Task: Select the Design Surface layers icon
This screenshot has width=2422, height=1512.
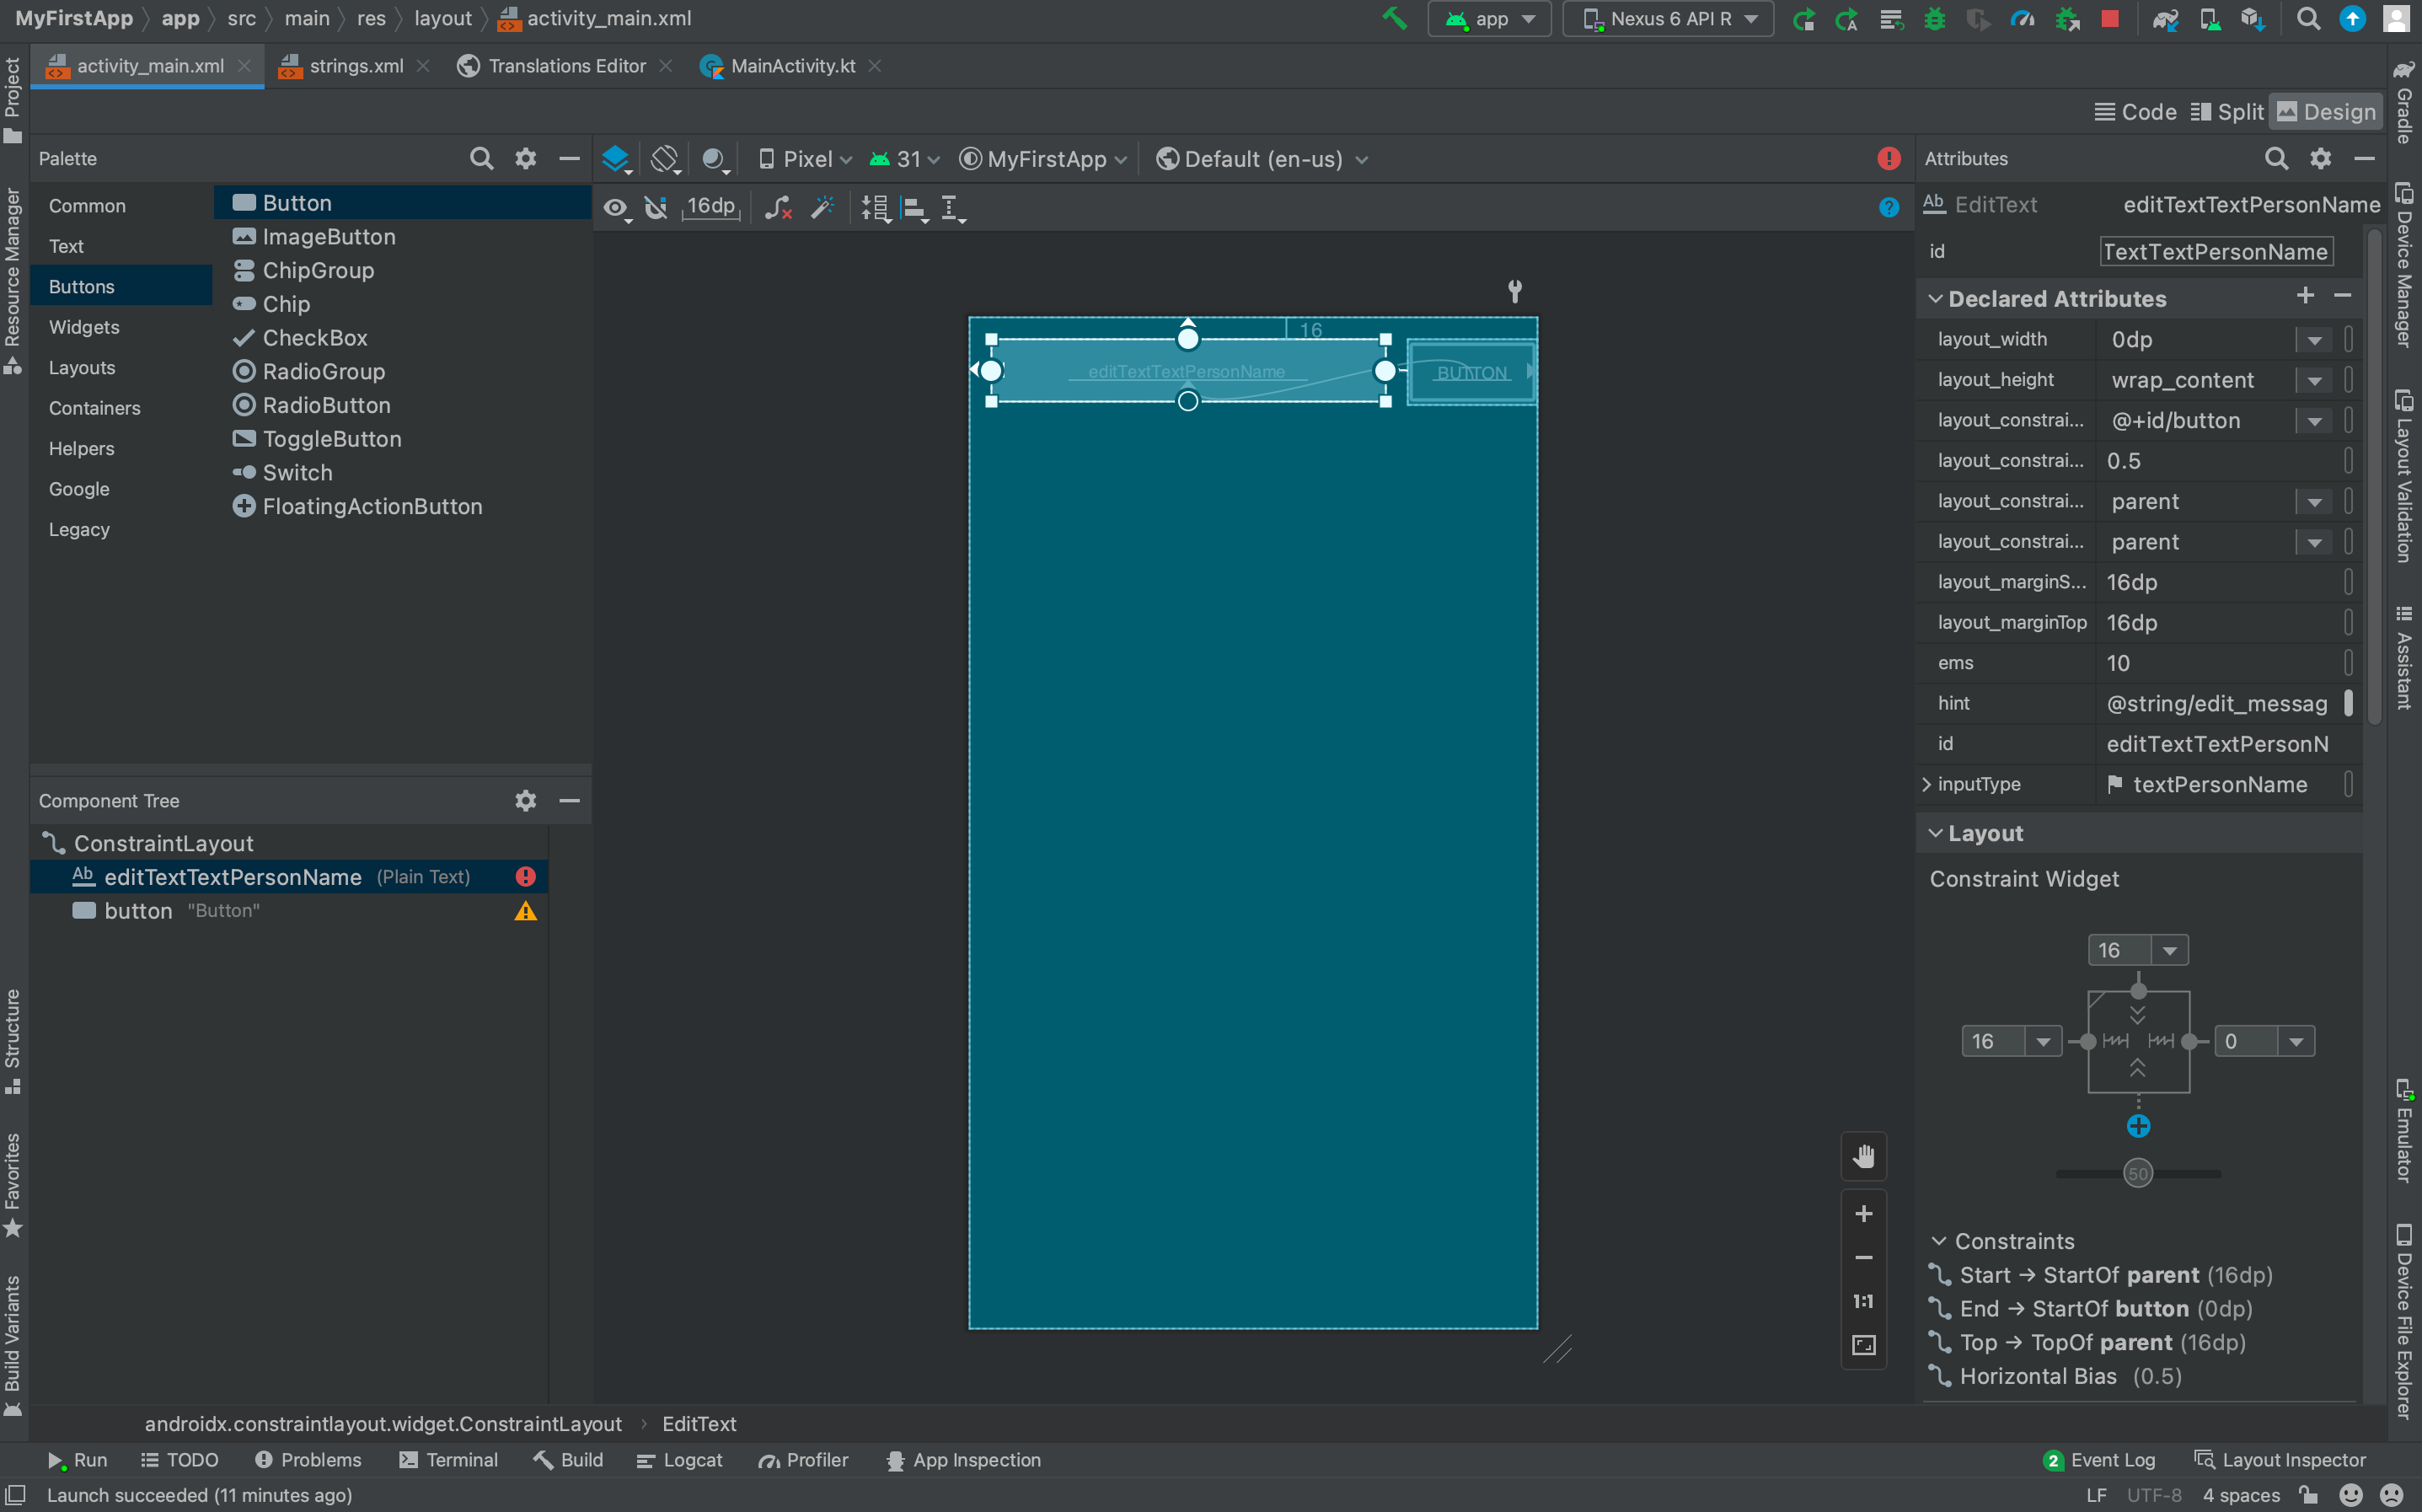Action: pyautogui.click(x=616, y=159)
